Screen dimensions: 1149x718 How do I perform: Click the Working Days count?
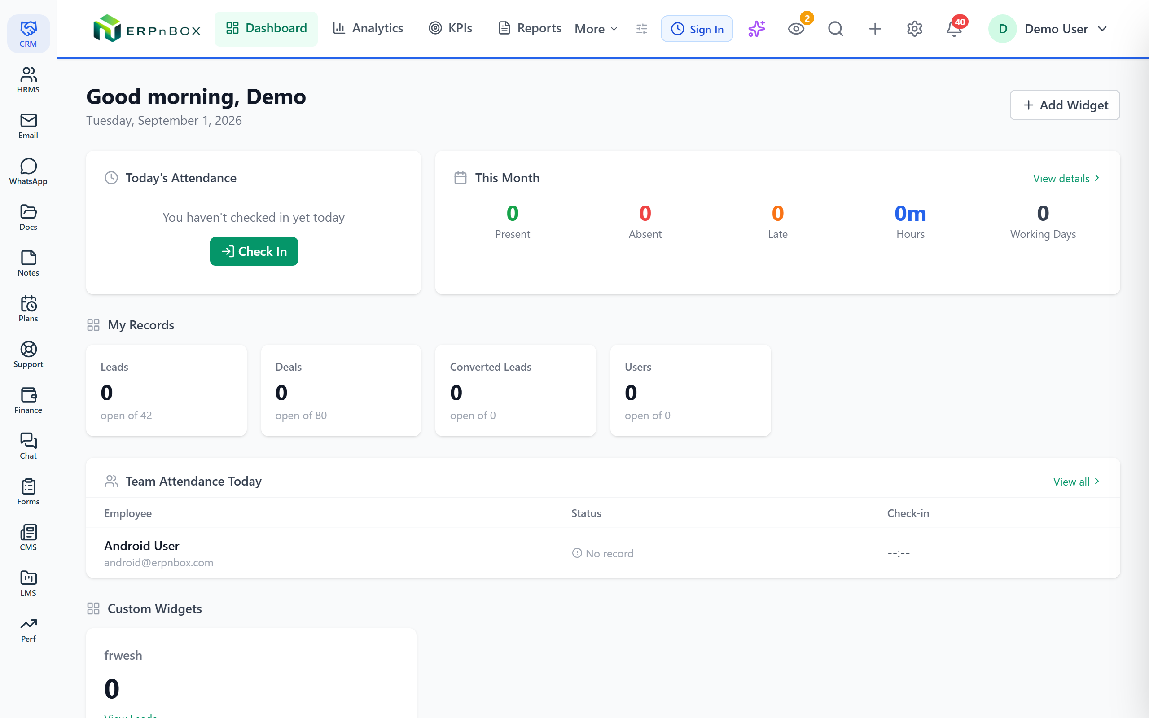click(x=1043, y=214)
